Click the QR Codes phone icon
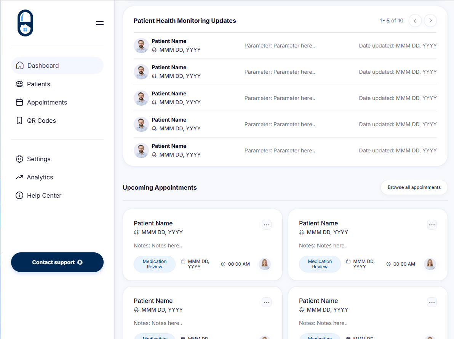 pyautogui.click(x=19, y=120)
